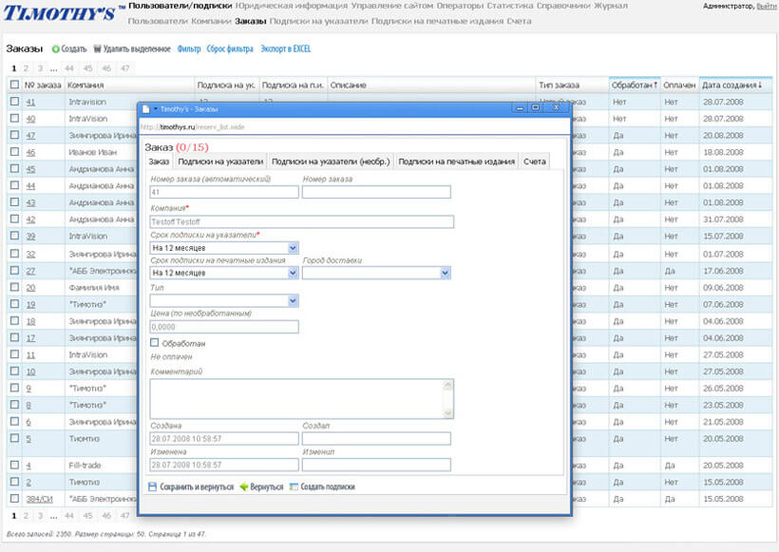
Task: Click the up arrow of the Комментарий scrollbar
Action: [x=447, y=385]
